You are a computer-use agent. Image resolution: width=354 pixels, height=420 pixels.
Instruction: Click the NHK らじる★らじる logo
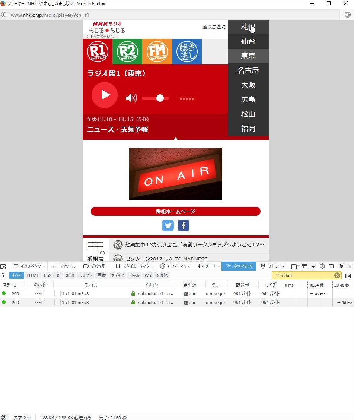coord(107,28)
